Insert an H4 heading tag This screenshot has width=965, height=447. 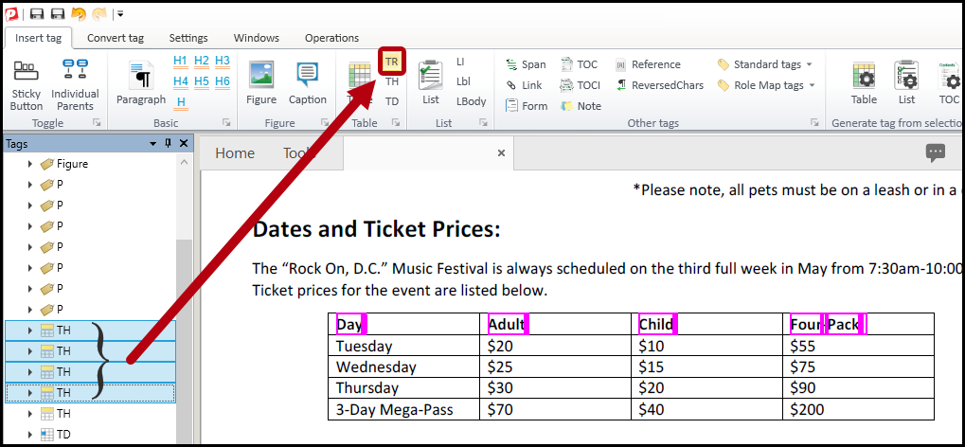(180, 81)
